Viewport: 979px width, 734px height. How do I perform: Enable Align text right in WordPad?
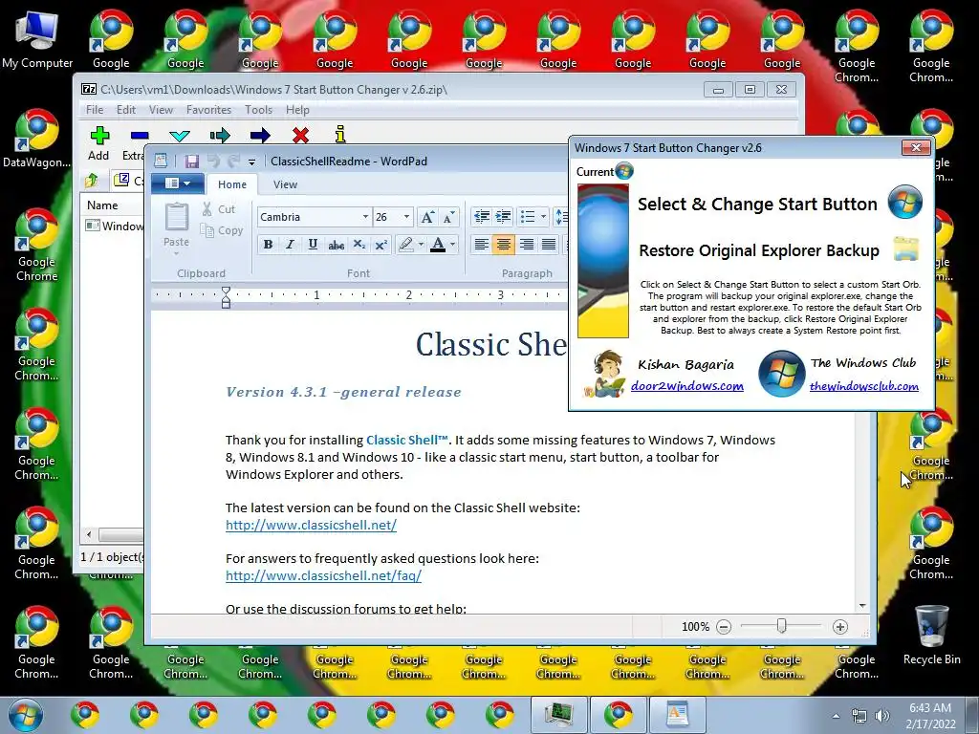pos(527,245)
